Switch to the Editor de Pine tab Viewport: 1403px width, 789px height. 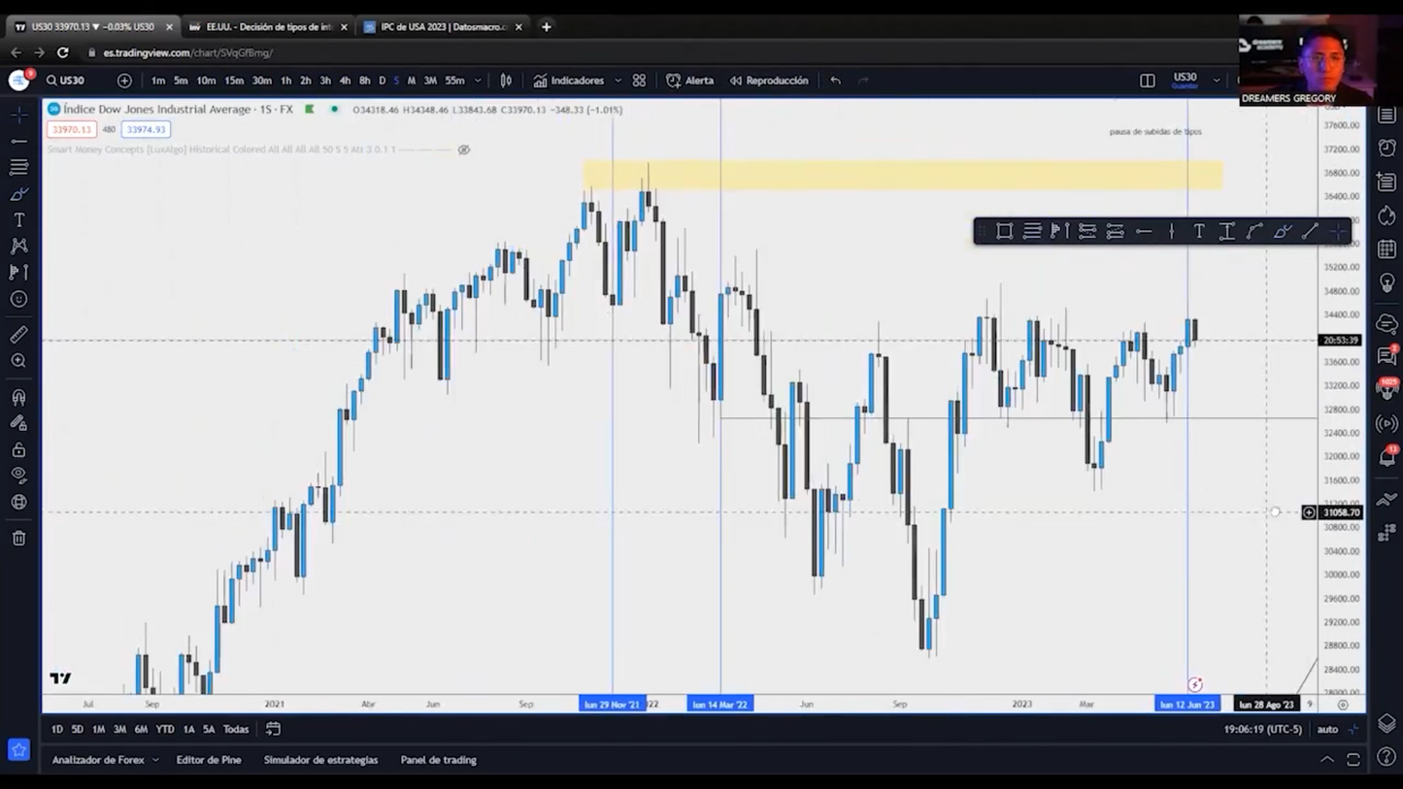(209, 760)
